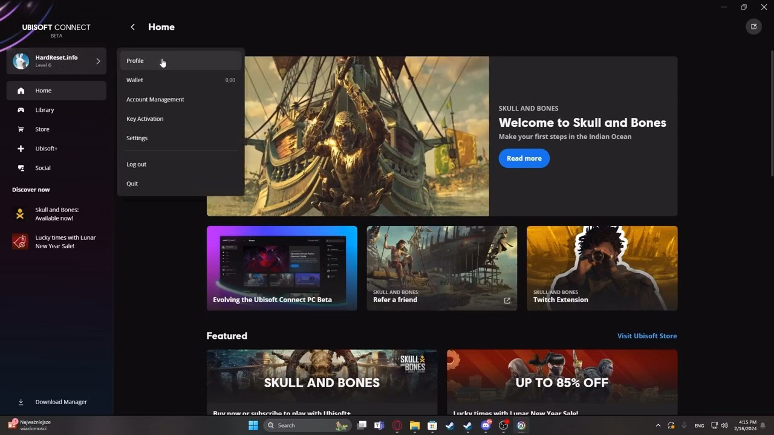The image size is (774, 435).
Task: Open Opera browser from the taskbar
Action: (x=397, y=425)
